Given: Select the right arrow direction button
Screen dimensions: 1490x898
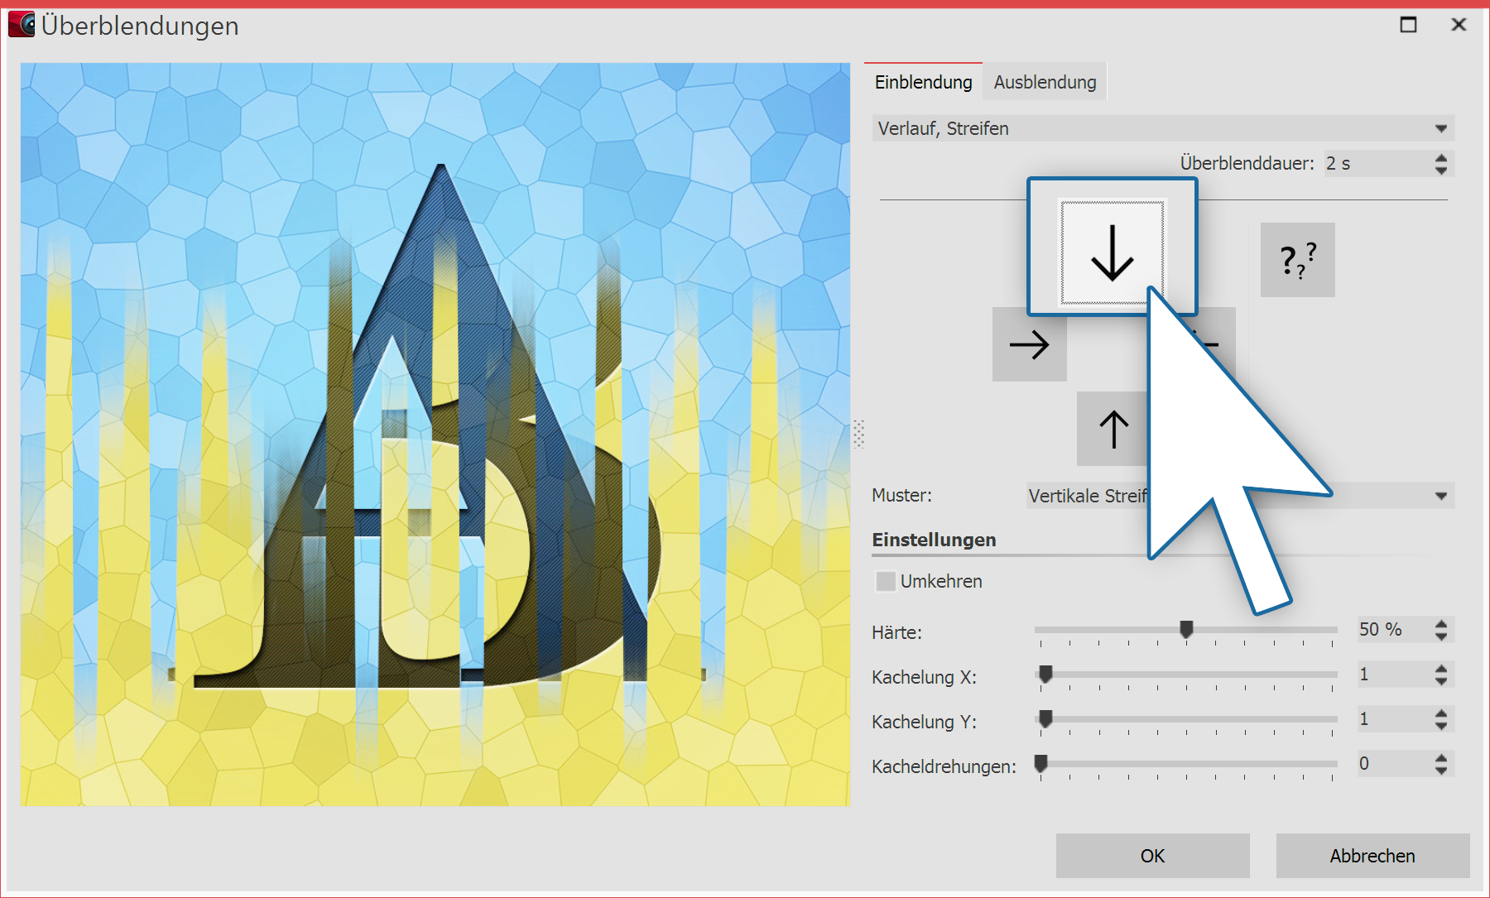Looking at the screenshot, I should (x=1029, y=344).
